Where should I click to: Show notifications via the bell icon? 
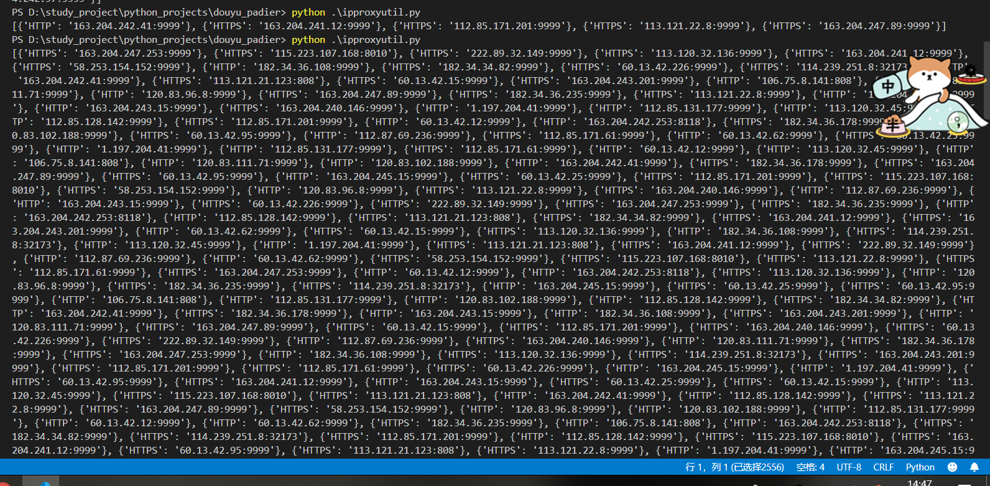coord(974,467)
